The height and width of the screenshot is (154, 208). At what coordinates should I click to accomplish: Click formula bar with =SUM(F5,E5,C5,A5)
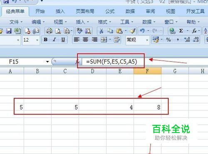tap(145, 61)
